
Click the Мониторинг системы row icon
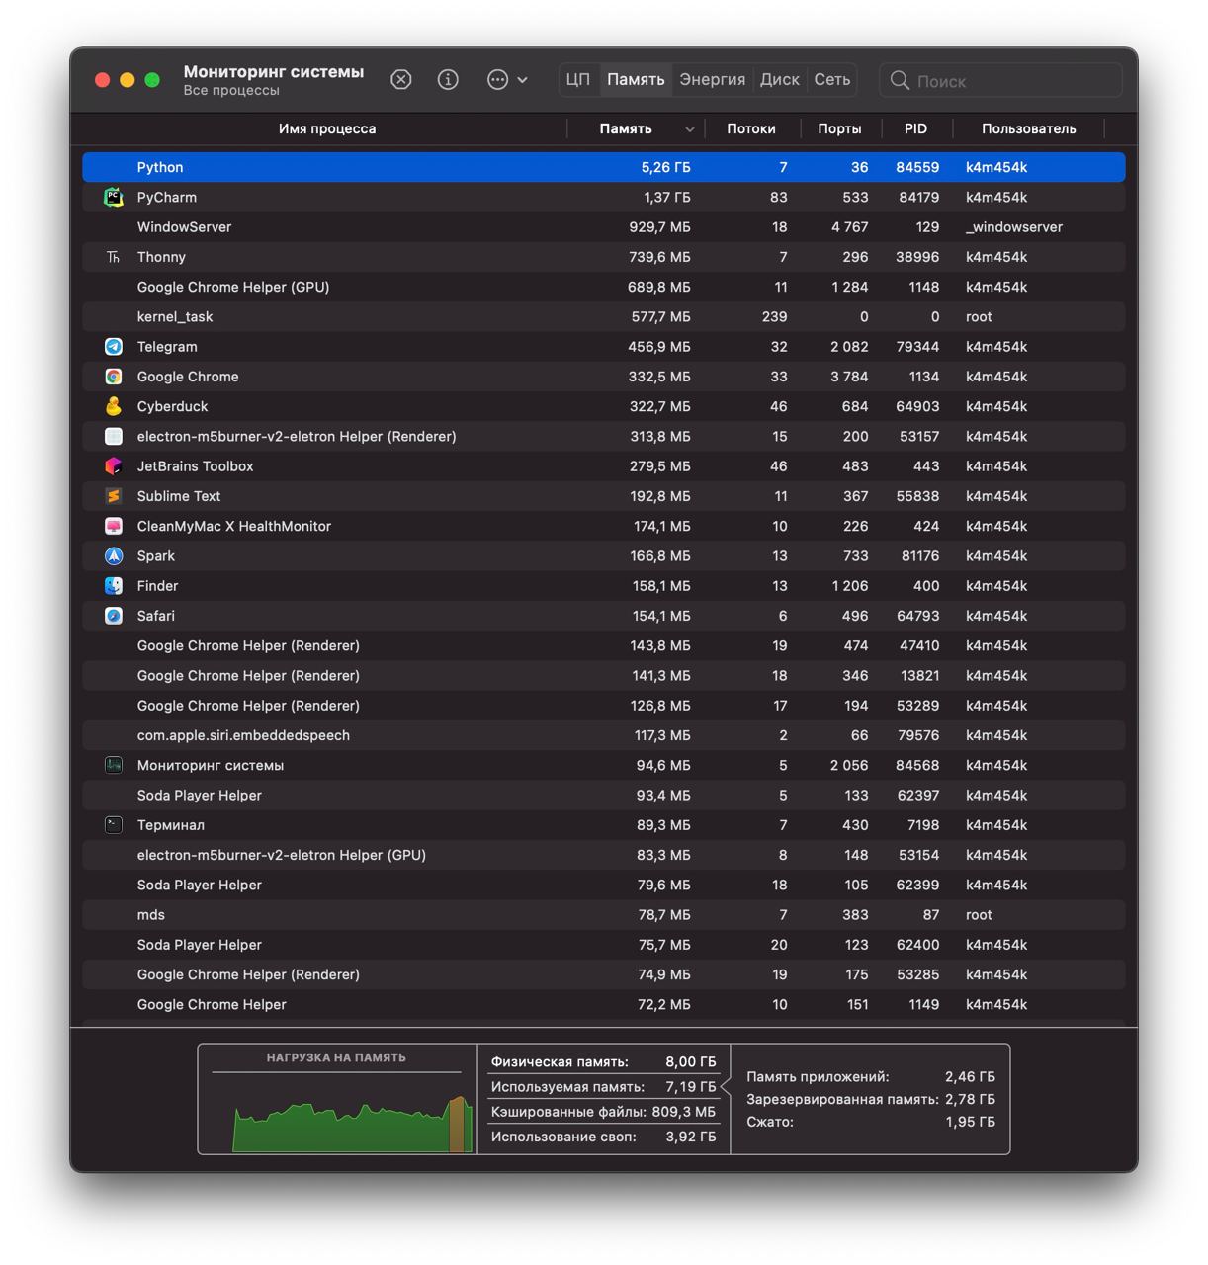click(x=114, y=765)
